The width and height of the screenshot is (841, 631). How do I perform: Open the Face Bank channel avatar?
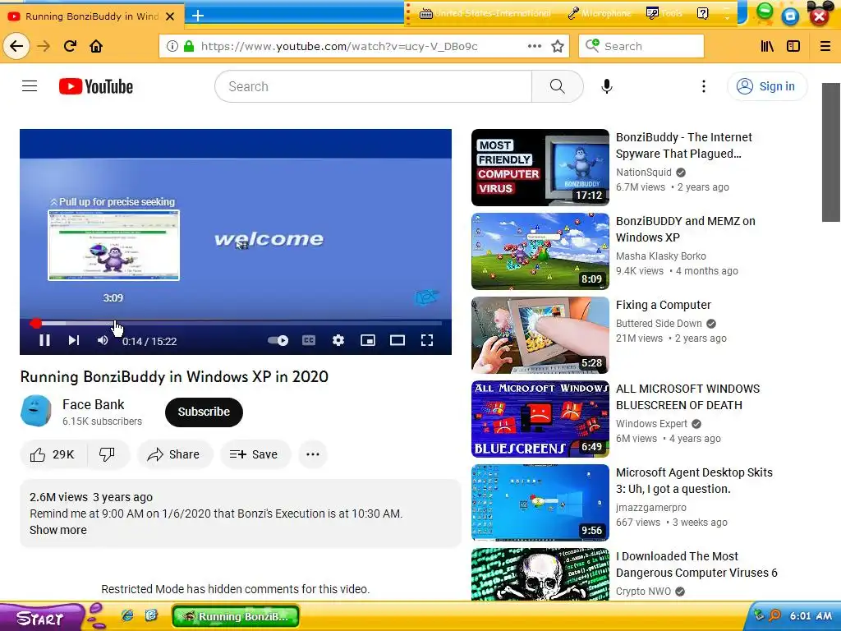tap(36, 411)
